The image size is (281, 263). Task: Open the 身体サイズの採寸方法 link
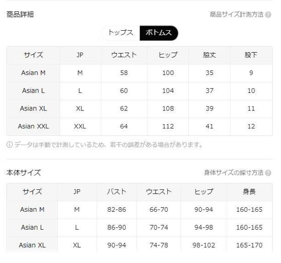(x=234, y=173)
